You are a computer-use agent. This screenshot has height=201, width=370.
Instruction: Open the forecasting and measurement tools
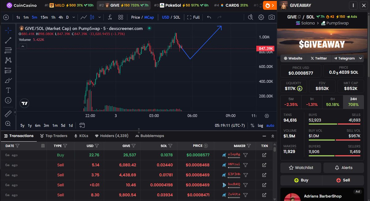click(x=8, y=70)
